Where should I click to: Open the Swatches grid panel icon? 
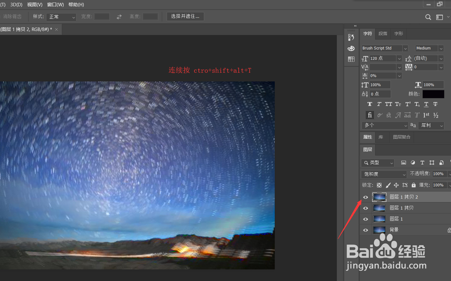(x=351, y=59)
